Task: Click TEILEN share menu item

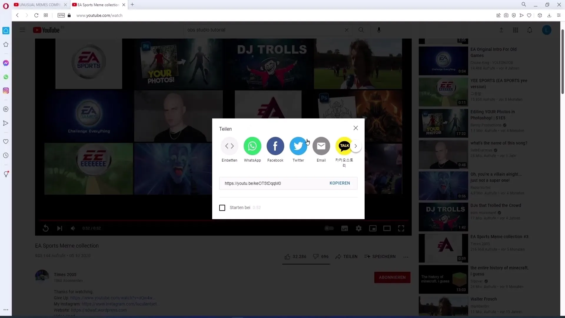Action: click(347, 257)
